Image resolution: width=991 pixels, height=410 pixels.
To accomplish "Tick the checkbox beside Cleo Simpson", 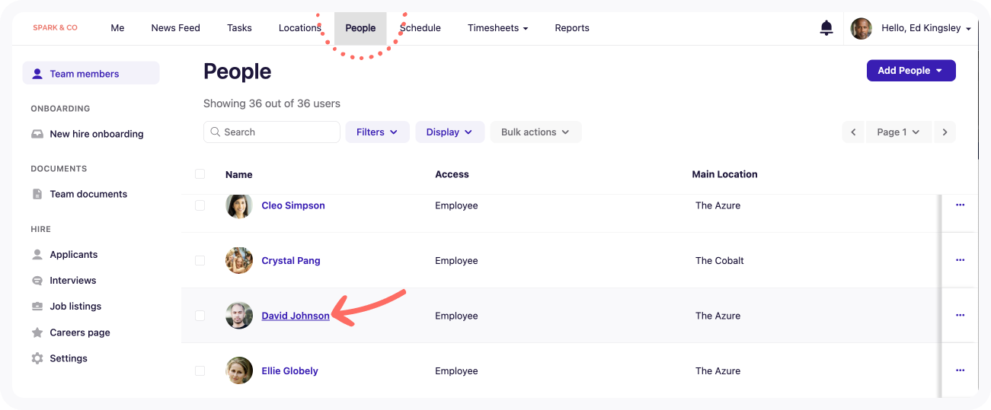I will pos(200,205).
